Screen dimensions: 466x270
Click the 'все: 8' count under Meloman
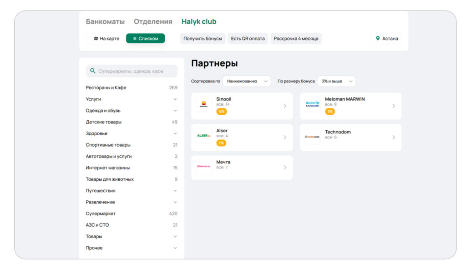(331, 104)
